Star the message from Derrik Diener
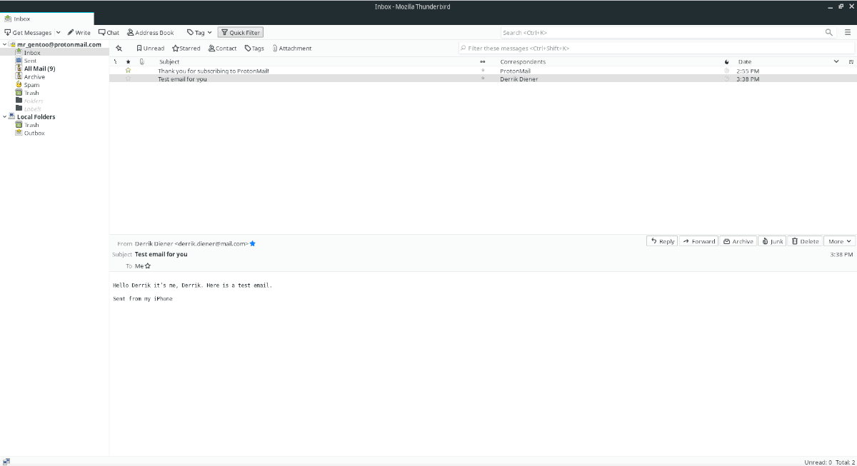 click(x=129, y=79)
